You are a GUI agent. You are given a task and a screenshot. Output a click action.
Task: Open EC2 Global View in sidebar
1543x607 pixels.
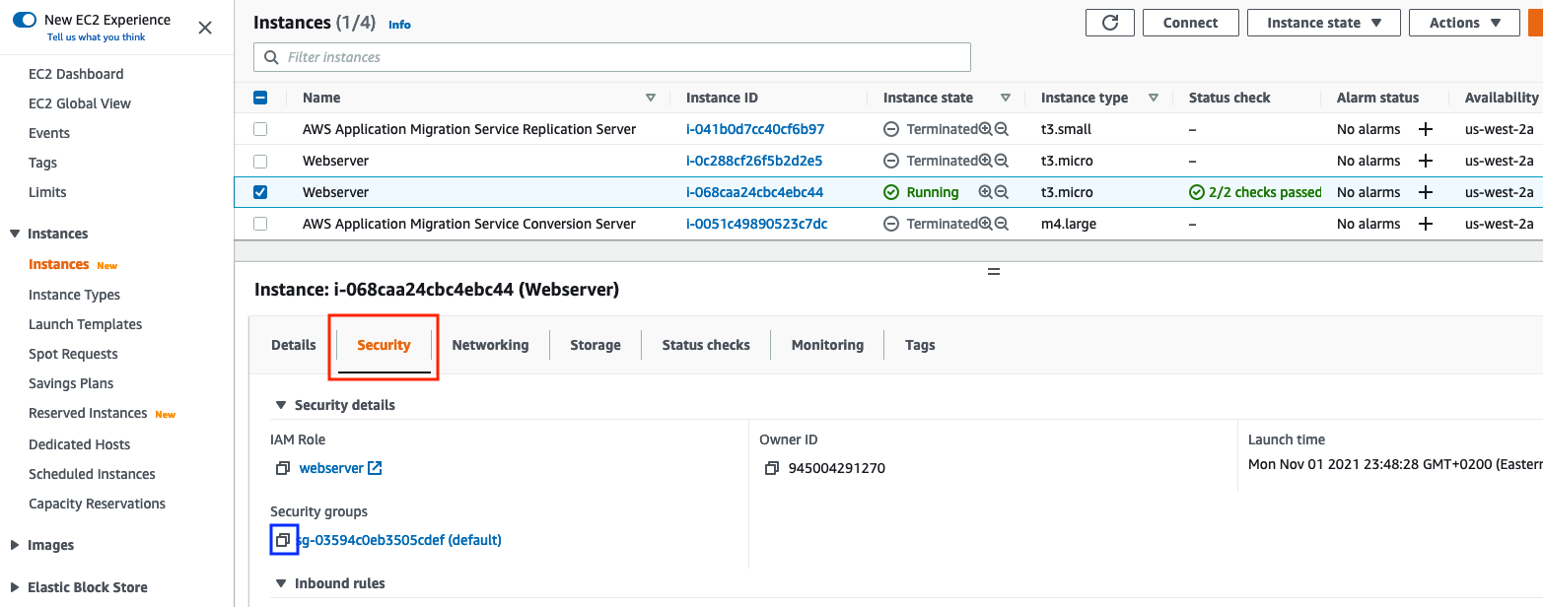(80, 103)
